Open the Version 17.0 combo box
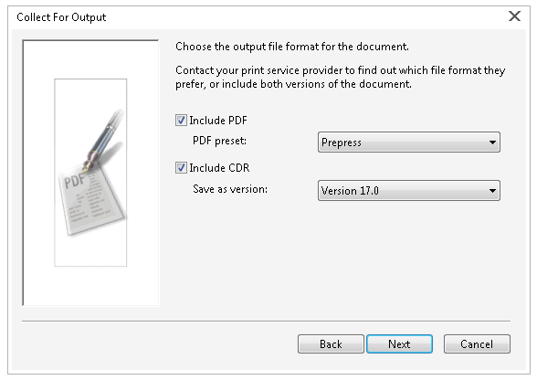537x380 pixels. pyautogui.click(x=409, y=191)
